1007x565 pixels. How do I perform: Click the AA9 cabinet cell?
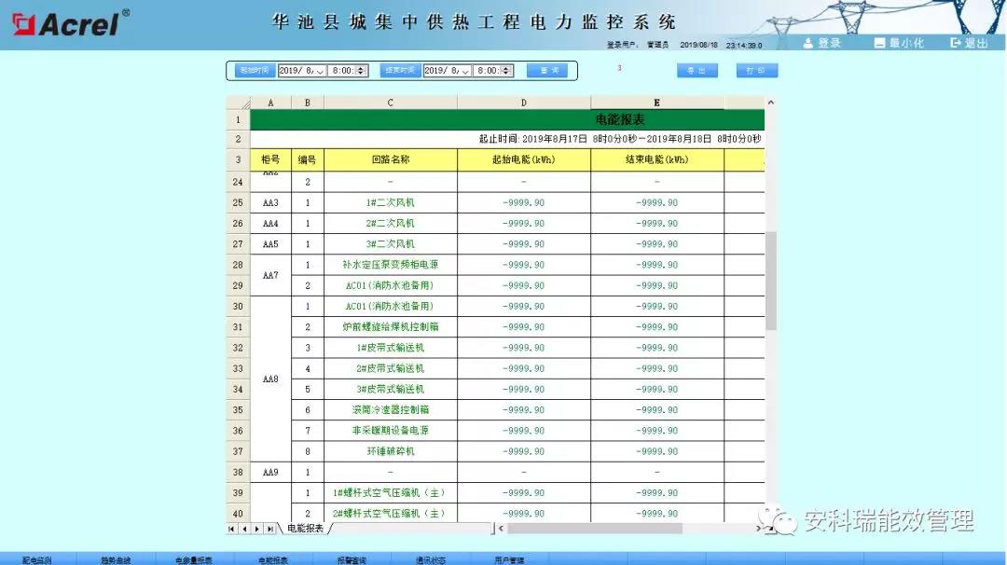point(270,473)
